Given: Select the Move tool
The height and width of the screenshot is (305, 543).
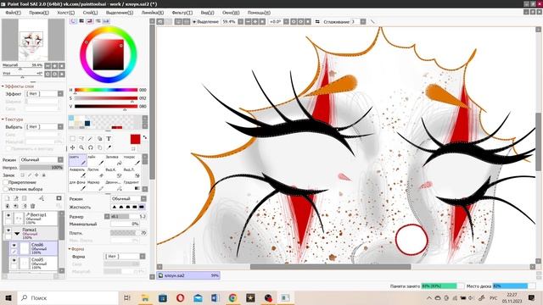Looking at the screenshot, I should [72, 147].
